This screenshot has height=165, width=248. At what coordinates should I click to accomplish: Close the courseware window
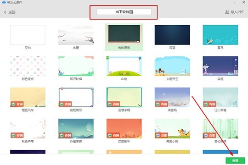[244, 2]
